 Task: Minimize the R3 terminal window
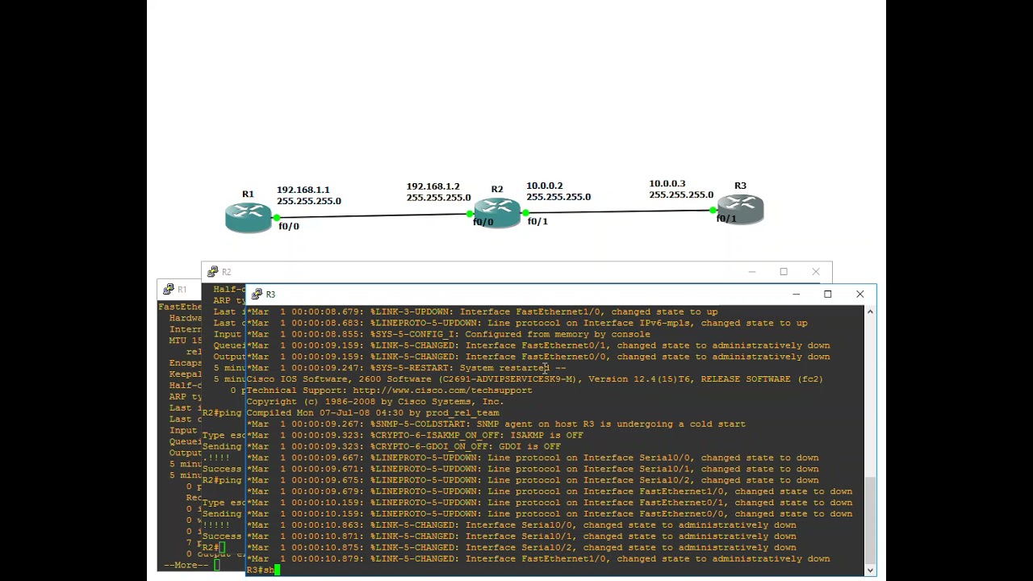click(x=796, y=295)
